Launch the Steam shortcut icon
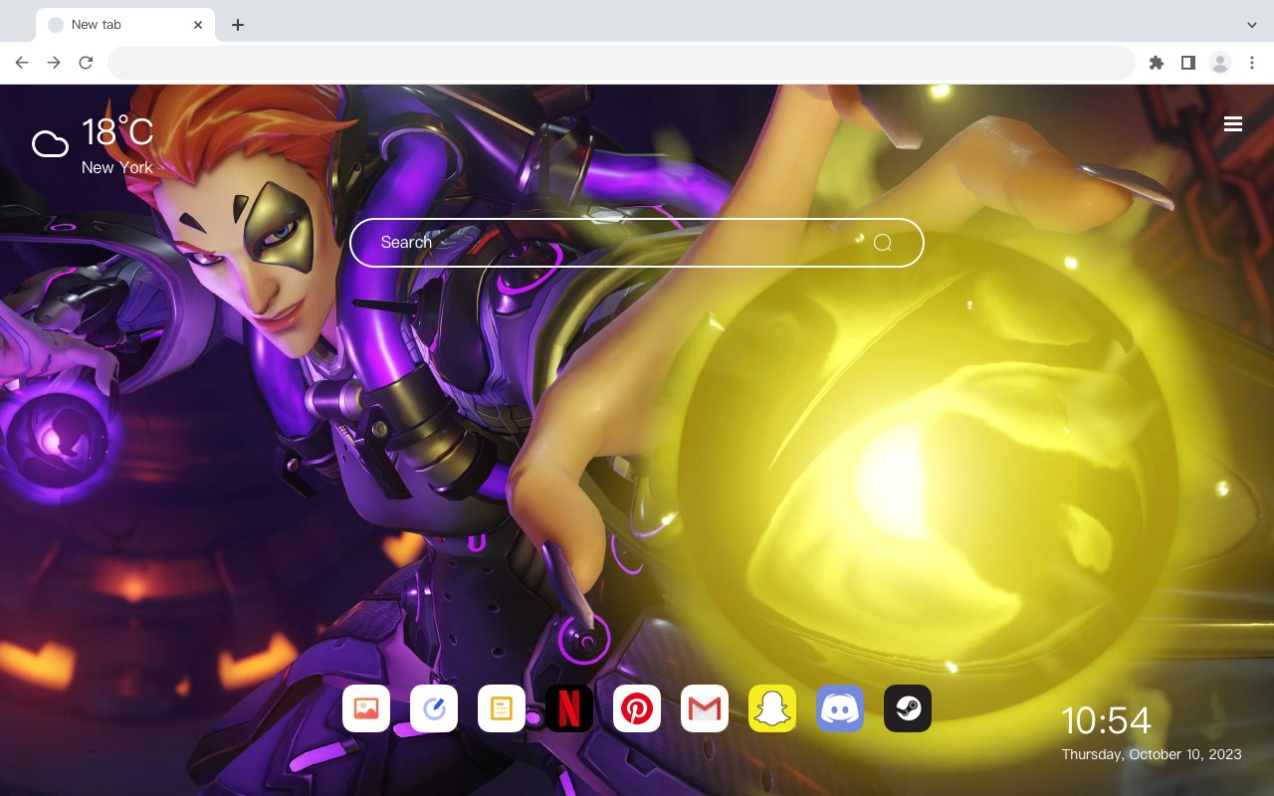The width and height of the screenshot is (1274, 796). click(908, 708)
